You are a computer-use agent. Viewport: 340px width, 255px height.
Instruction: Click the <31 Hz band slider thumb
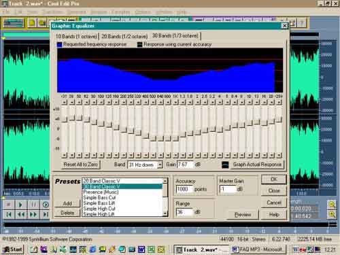click(65, 120)
